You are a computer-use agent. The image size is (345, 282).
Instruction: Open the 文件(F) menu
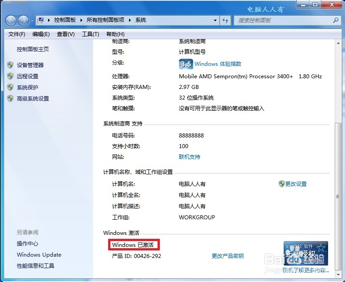[x=17, y=34]
